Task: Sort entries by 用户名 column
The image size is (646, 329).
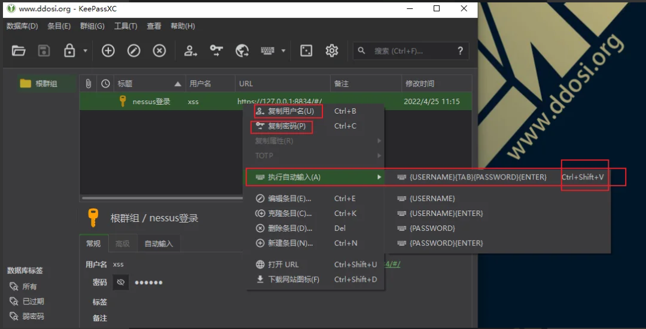Action: click(x=211, y=84)
